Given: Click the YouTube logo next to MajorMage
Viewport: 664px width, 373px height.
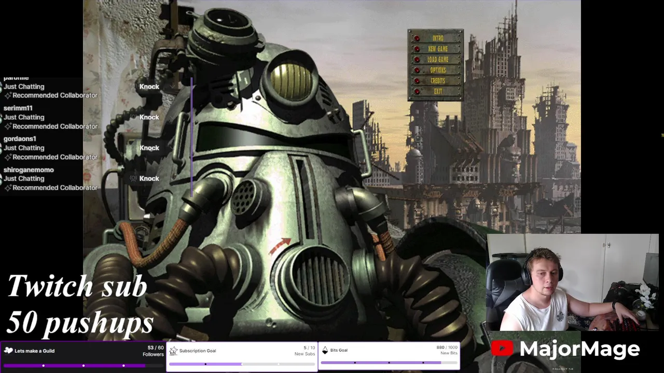Looking at the screenshot, I should [502, 349].
